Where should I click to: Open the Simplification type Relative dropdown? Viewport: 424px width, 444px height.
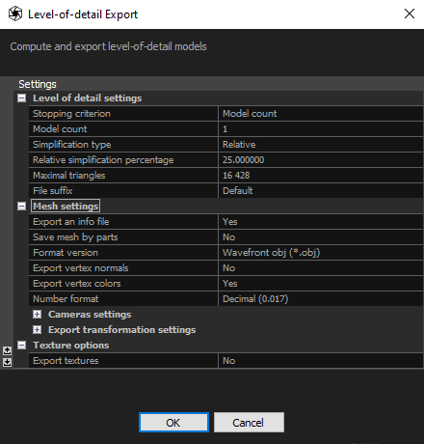[x=321, y=145]
